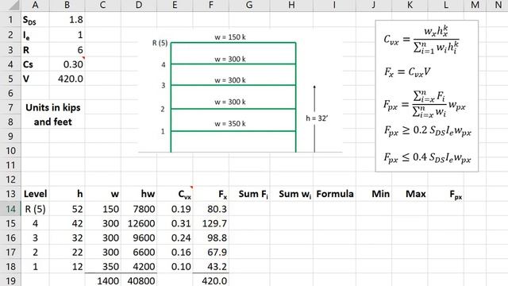The height and width of the screenshot is (286, 508).
Task: Select the hw value 7800 cell
Action: (x=139, y=209)
